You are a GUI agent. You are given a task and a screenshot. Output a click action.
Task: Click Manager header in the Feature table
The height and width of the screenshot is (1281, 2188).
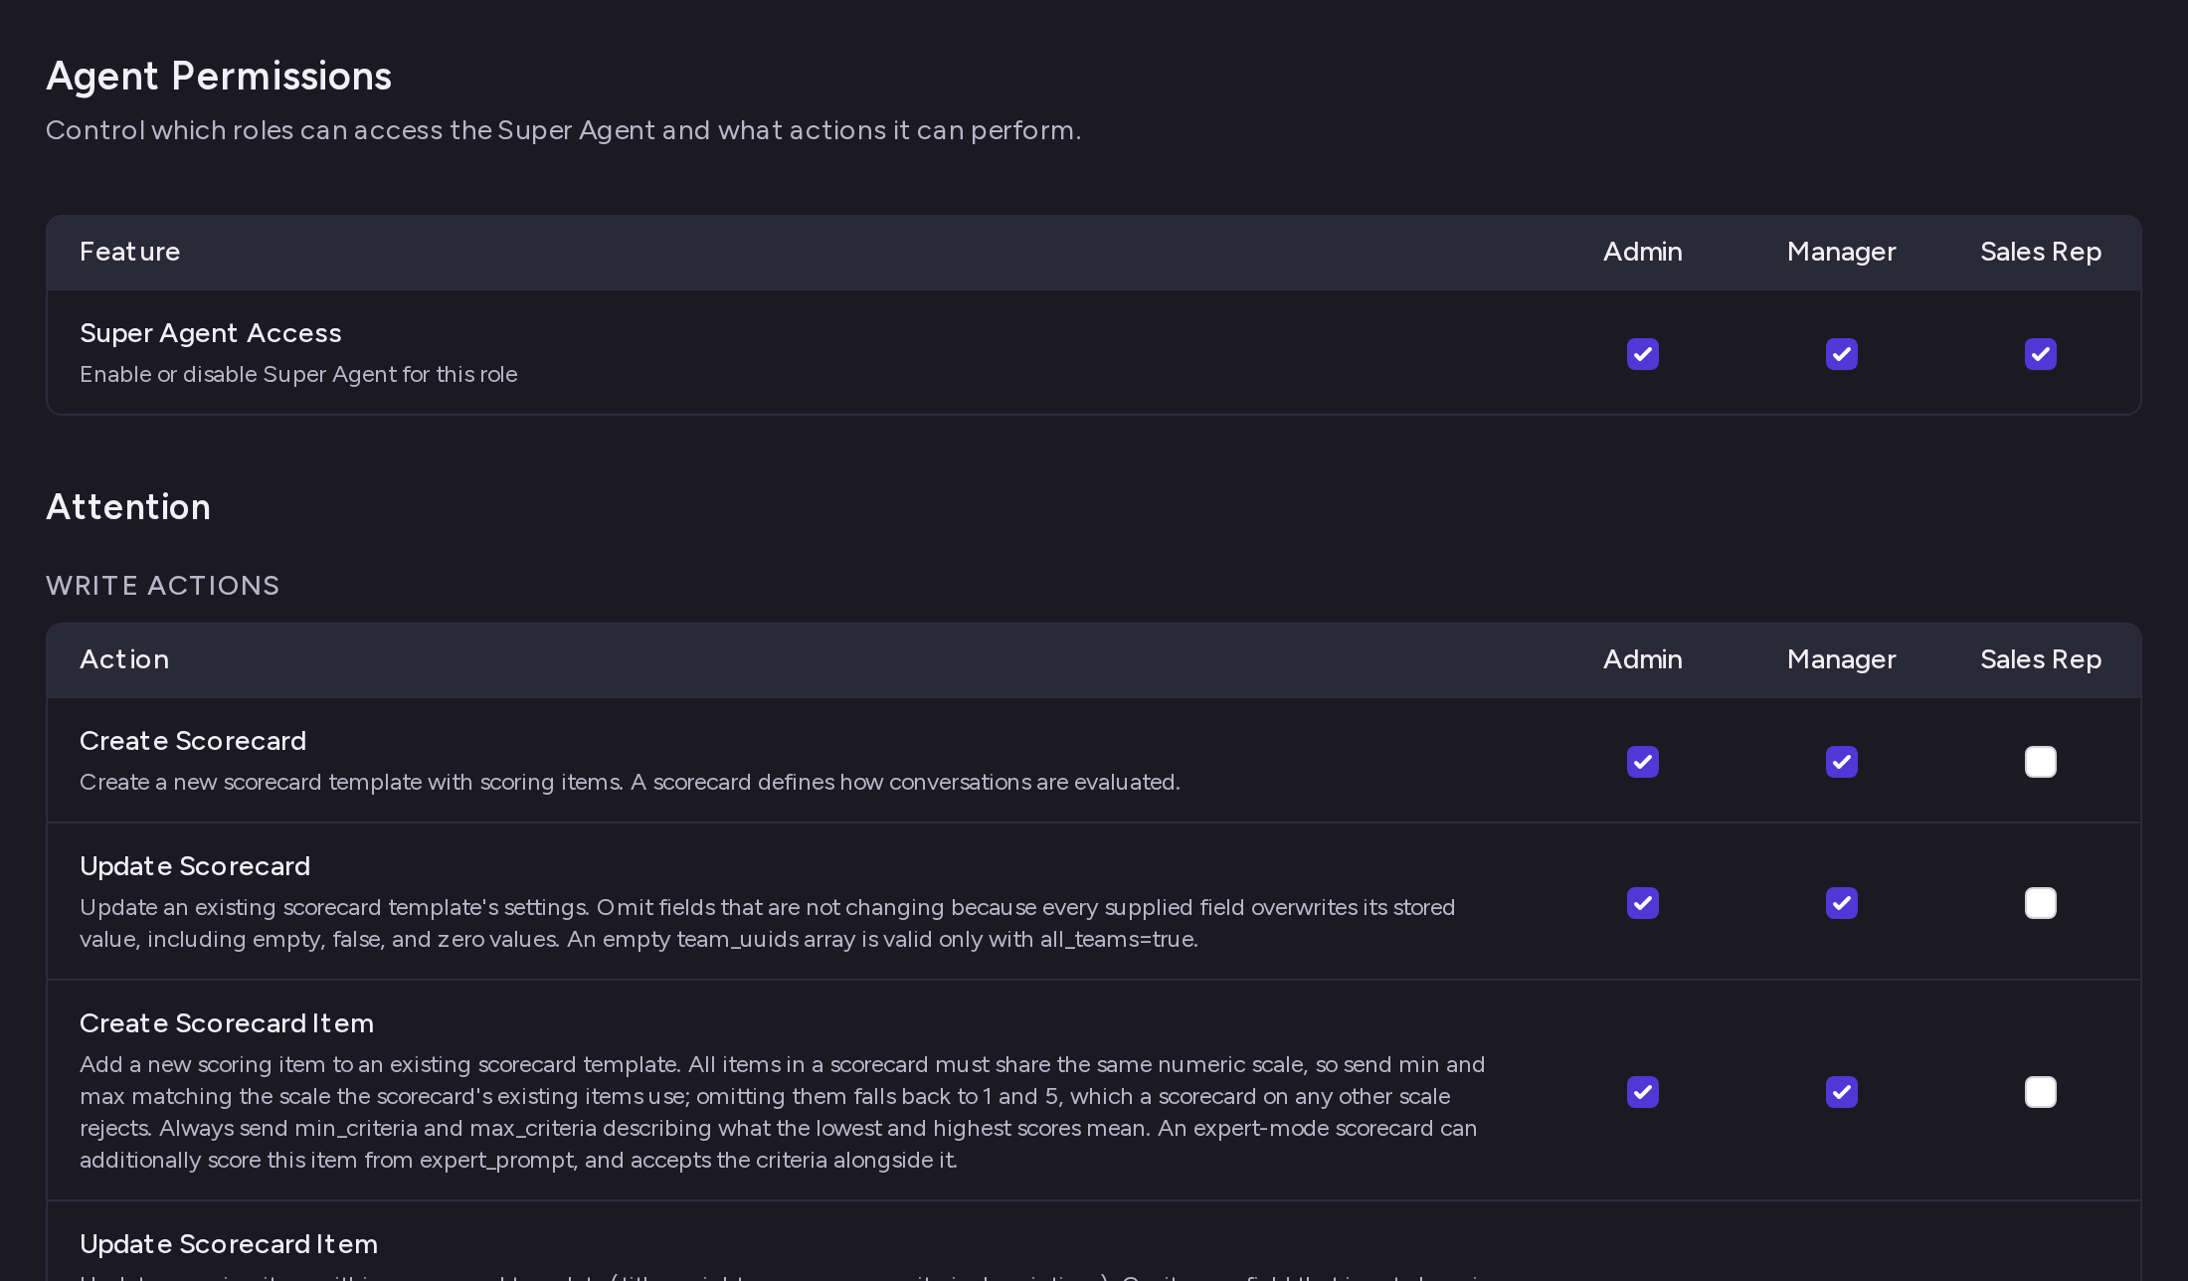click(1842, 252)
